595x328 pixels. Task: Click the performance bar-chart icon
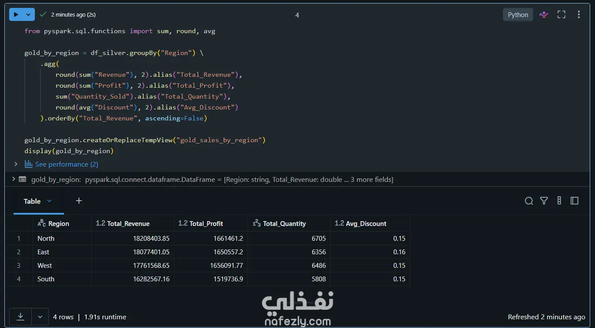click(x=29, y=164)
